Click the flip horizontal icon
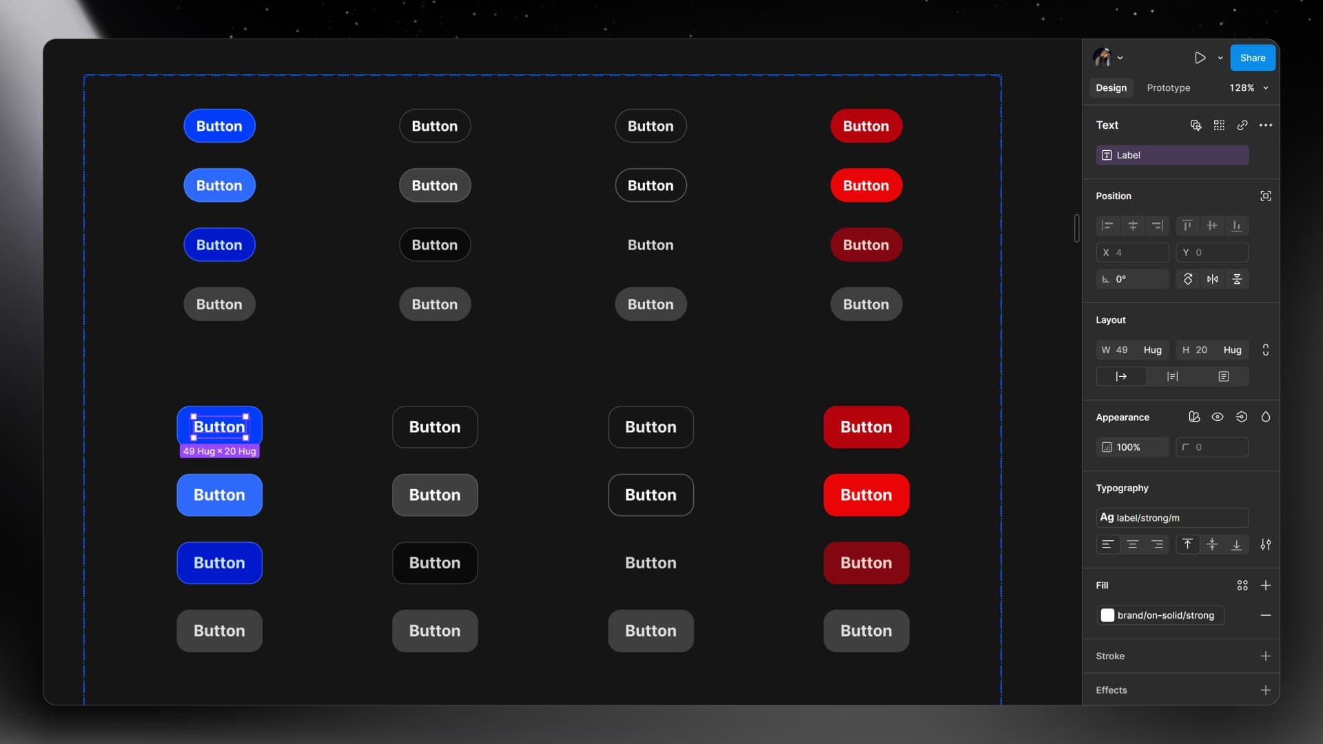The image size is (1323, 744). 1213,279
